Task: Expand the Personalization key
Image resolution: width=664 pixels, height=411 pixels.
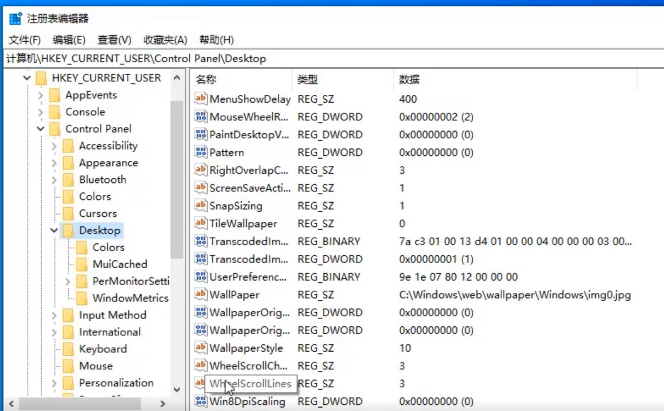Action: (54, 383)
